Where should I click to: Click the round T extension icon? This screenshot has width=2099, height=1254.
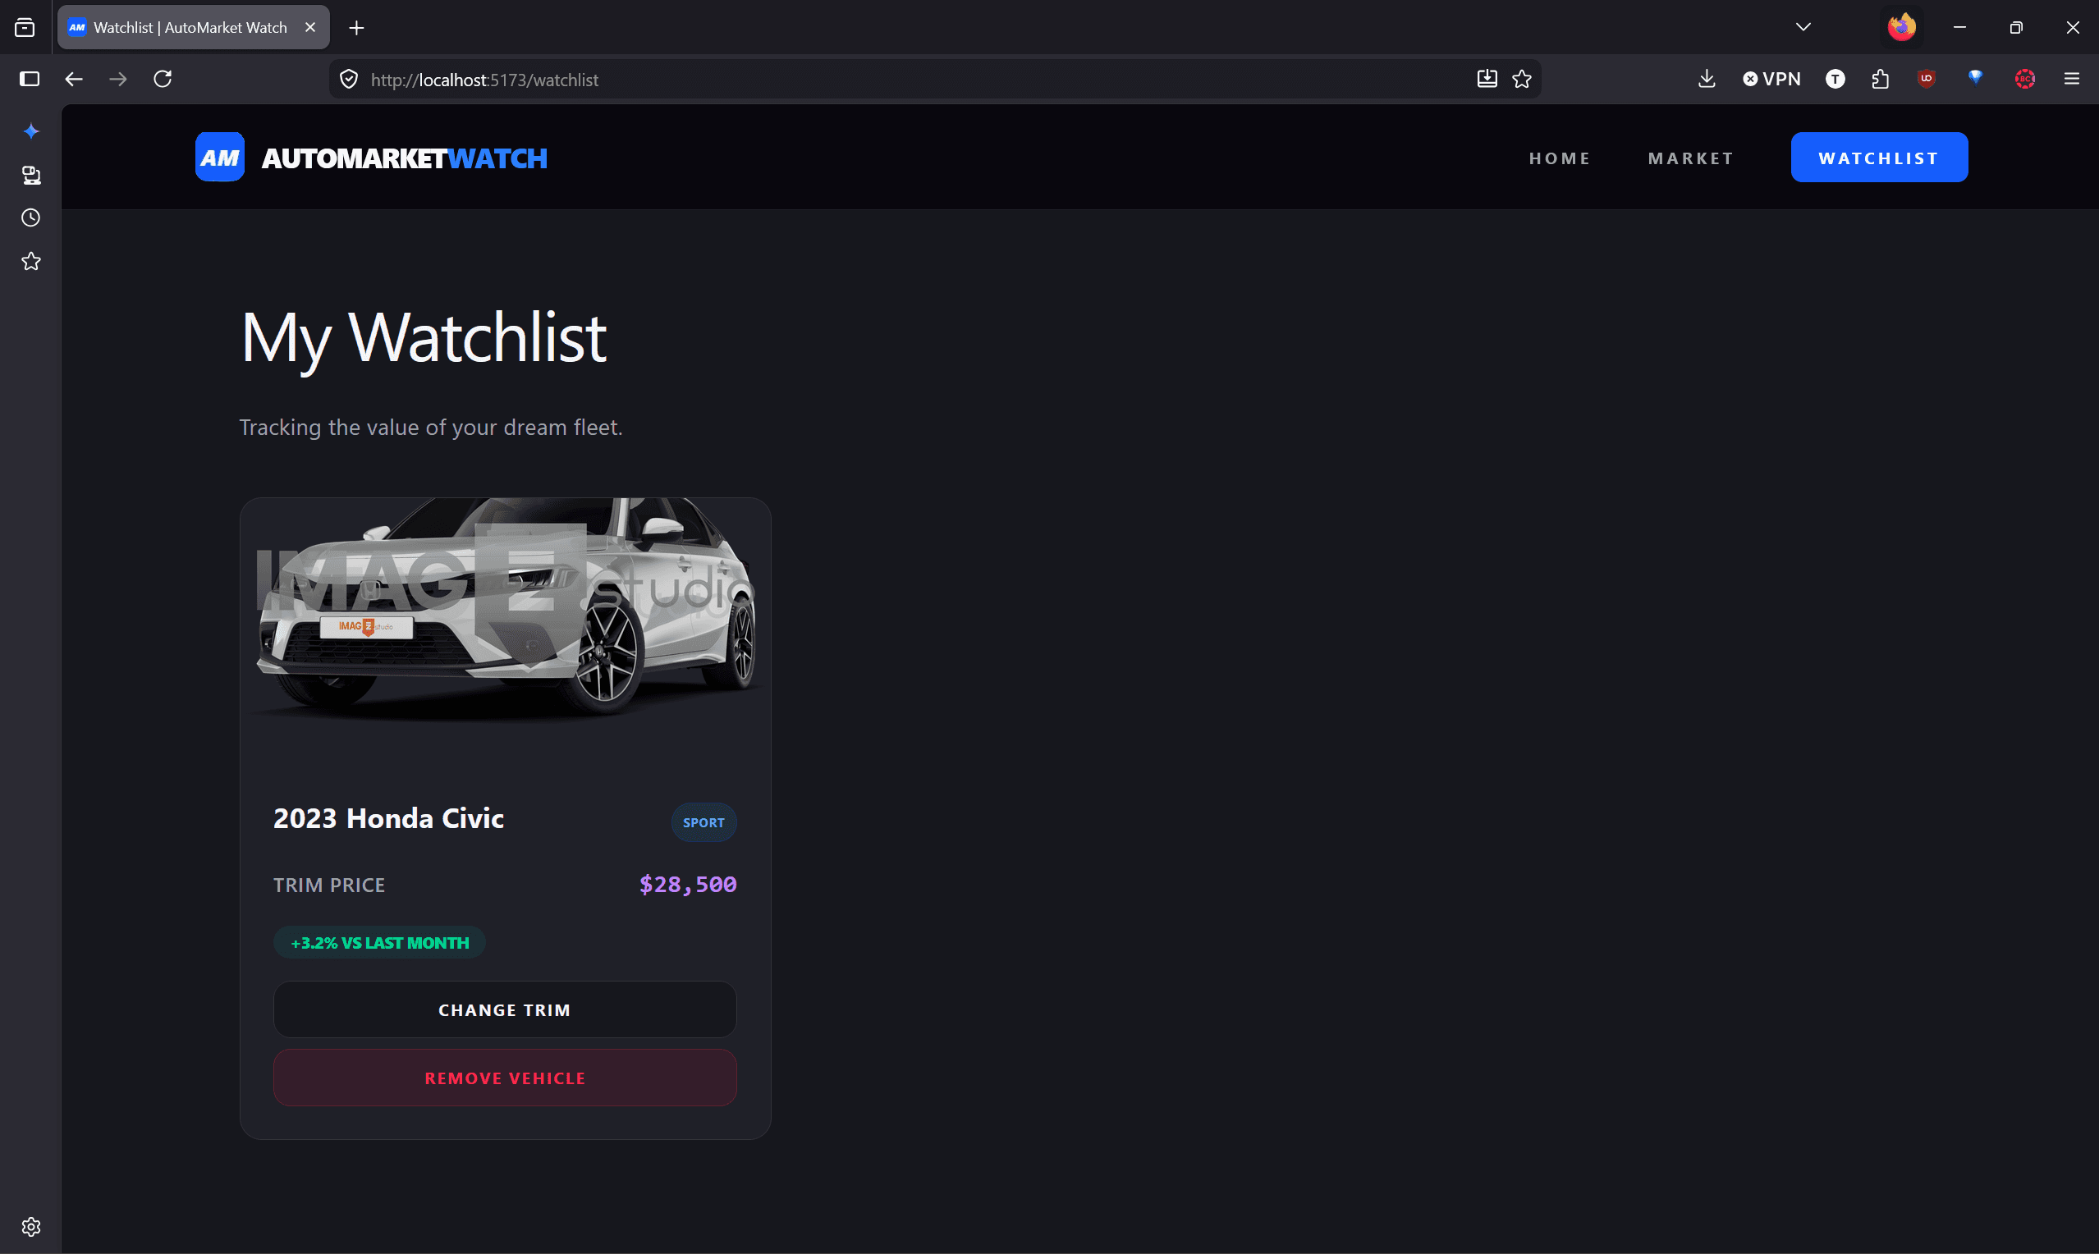pos(1835,79)
